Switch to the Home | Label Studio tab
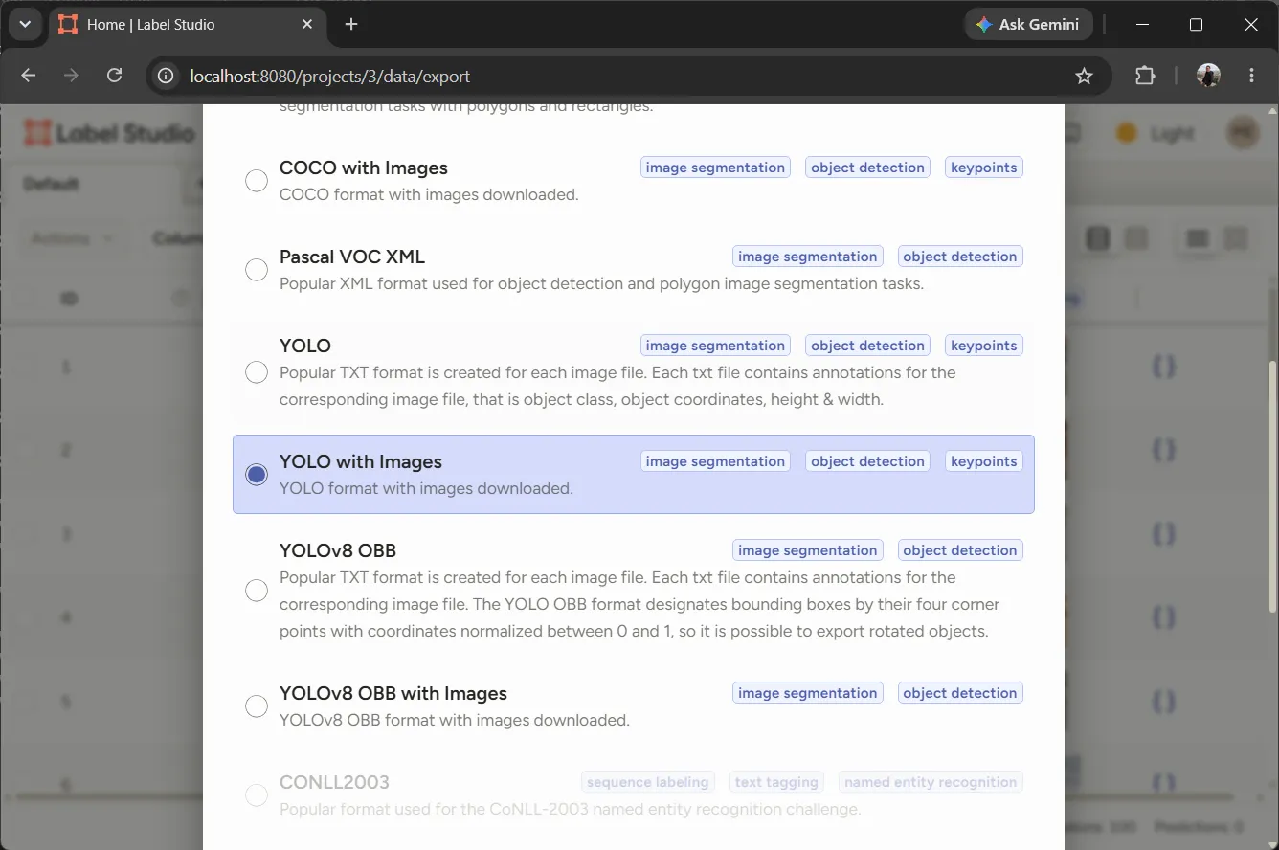The image size is (1279, 850). pyautogui.click(x=187, y=24)
